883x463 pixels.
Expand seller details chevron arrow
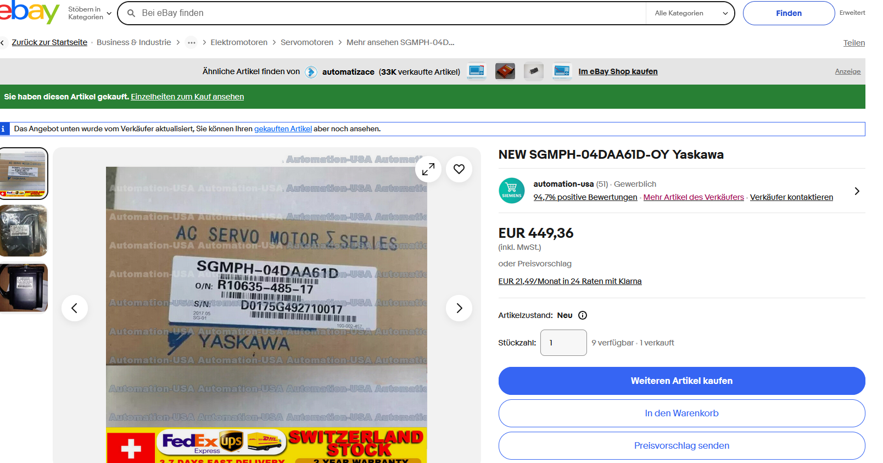[x=857, y=191]
